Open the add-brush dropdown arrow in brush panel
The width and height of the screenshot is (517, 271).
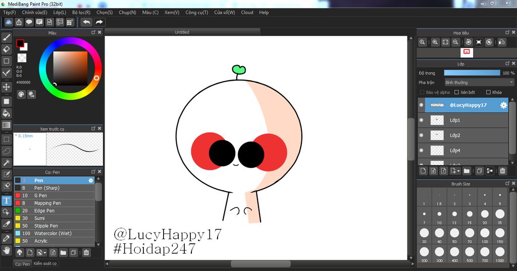pyautogui.click(x=45, y=253)
